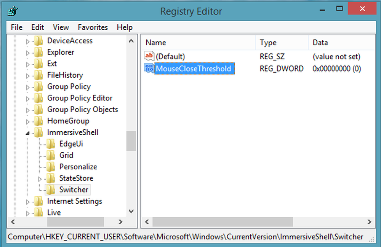The image size is (381, 247).
Task: Expand the StateStore key
Action: pos(40,178)
